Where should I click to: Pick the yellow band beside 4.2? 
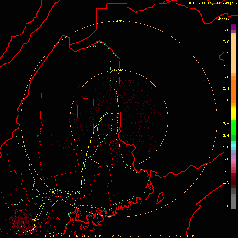(x=234, y=113)
